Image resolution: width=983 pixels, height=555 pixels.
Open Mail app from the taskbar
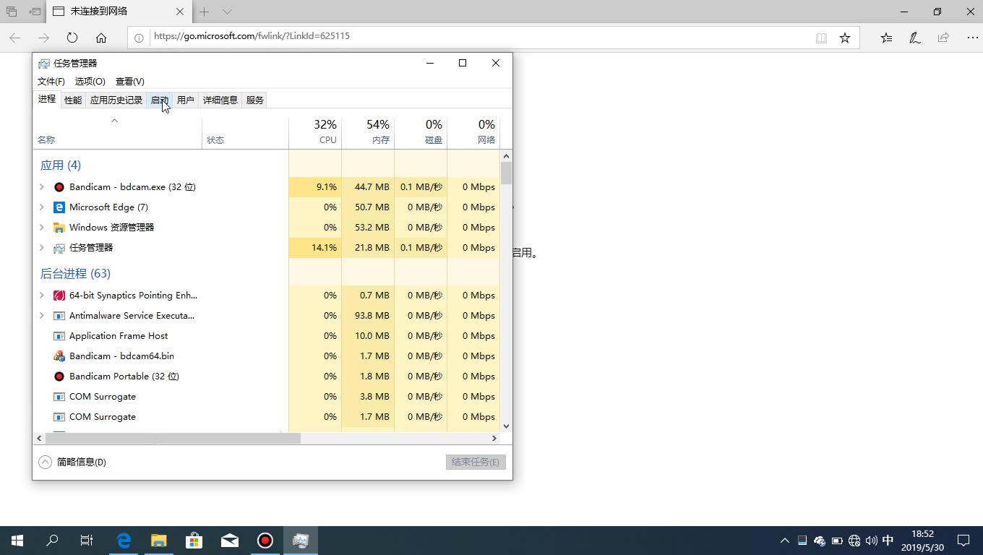(230, 541)
